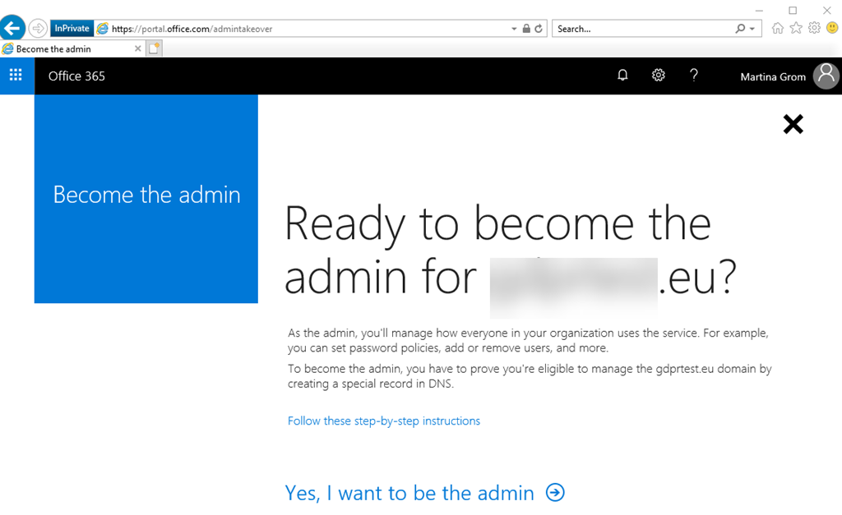
Task: Go back with the browser back arrow
Action: pos(12,29)
